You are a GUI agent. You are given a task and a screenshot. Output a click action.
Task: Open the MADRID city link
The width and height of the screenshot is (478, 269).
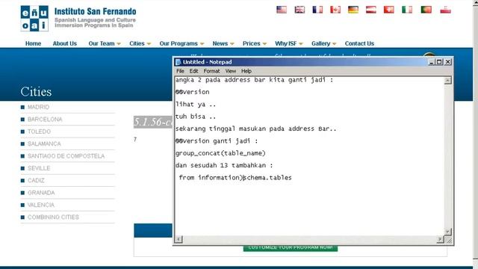(x=38, y=107)
